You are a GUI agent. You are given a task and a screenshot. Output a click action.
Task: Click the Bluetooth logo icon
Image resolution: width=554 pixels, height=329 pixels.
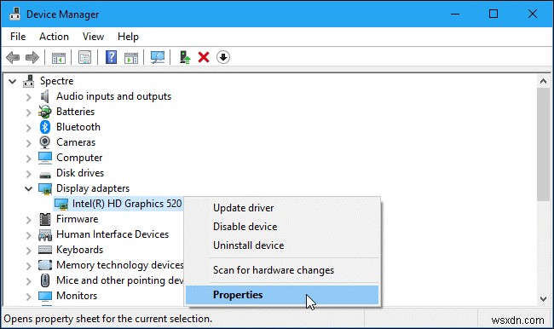point(45,127)
